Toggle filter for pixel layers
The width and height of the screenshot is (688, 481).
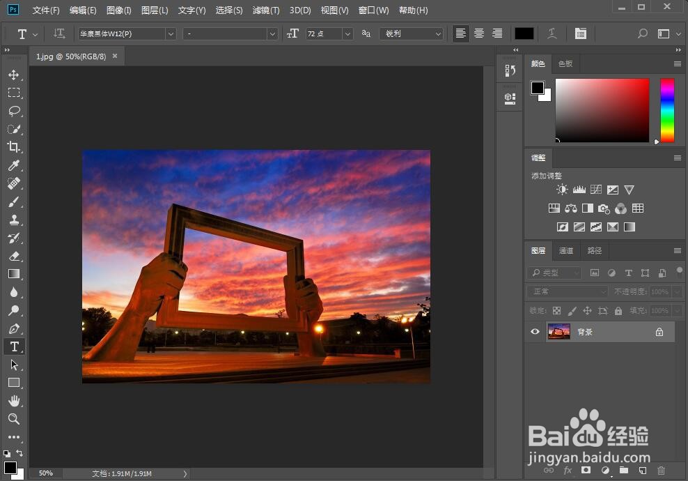pyautogui.click(x=595, y=273)
